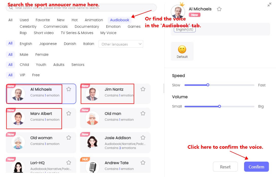
Task: Filter voices by Male gender
Action: click(24, 55)
